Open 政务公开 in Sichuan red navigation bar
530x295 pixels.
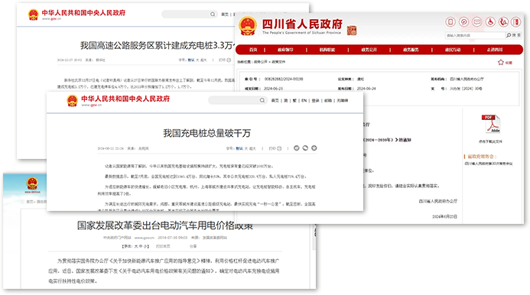369,50
